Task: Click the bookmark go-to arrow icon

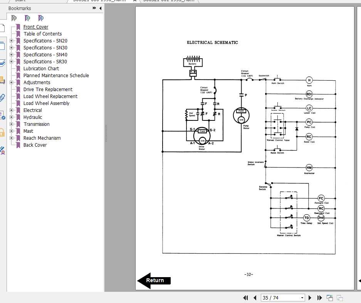Action: pyautogui.click(x=41, y=18)
